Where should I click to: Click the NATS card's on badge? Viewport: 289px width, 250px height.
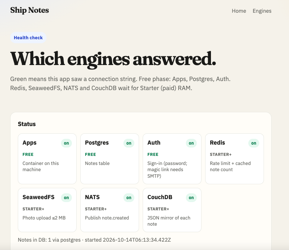[129, 198]
